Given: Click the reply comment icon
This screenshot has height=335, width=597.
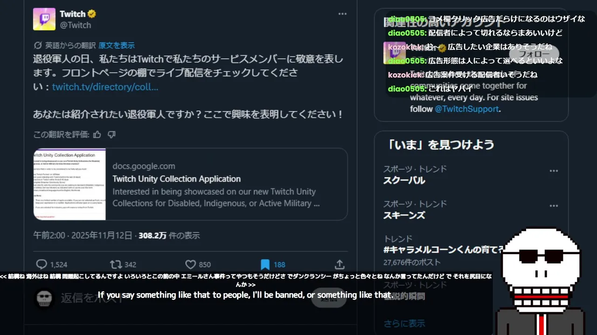Looking at the screenshot, I should coord(42,264).
